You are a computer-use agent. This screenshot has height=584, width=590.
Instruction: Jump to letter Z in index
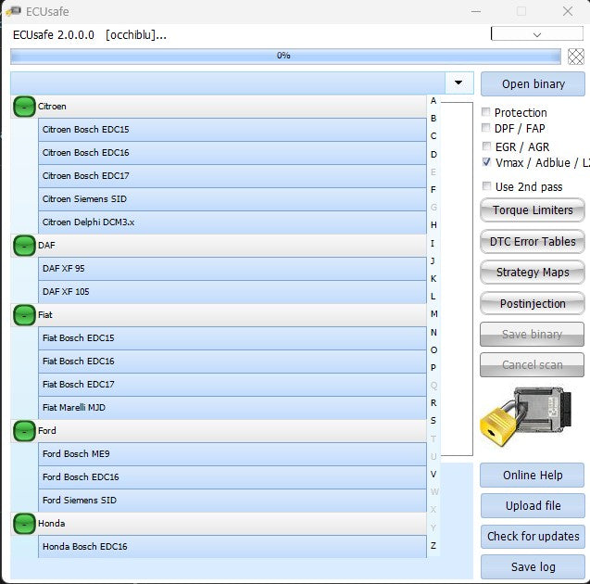pos(433,546)
